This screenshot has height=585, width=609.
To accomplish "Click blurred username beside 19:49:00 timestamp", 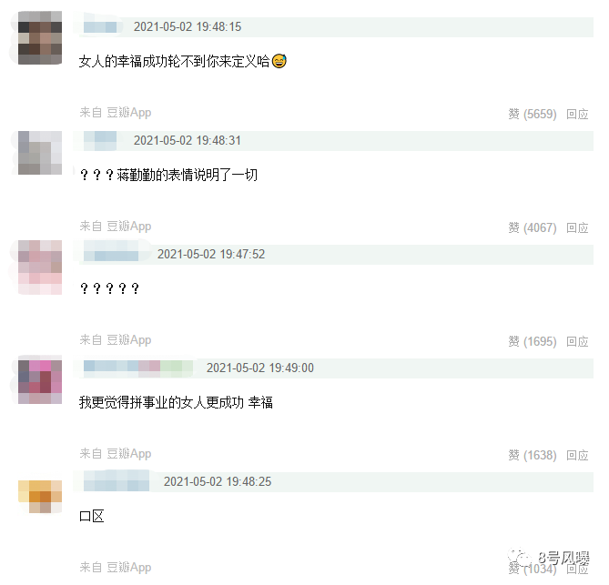I will coord(138,368).
